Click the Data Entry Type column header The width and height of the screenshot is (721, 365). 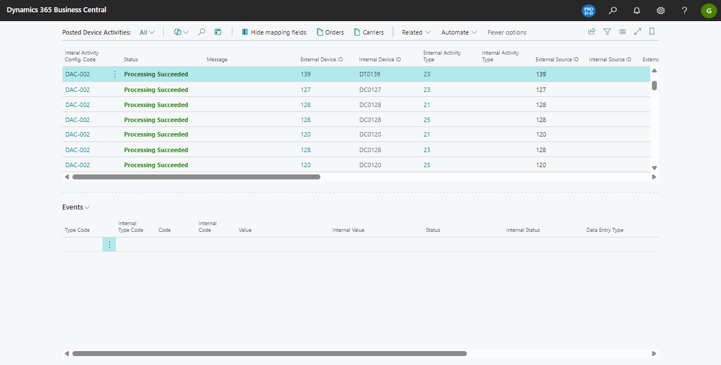pyautogui.click(x=605, y=230)
